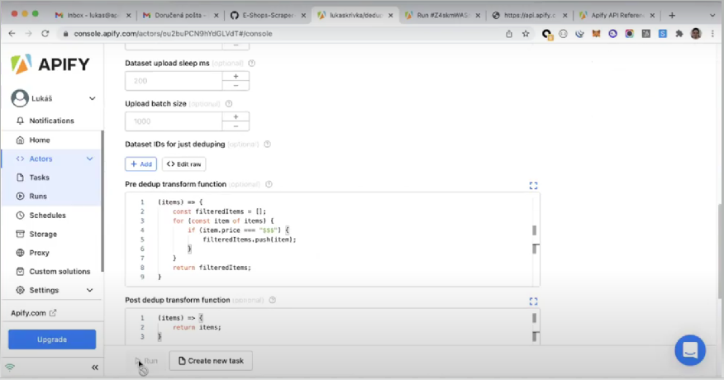Switch to the Doručená pošta tab

[x=179, y=15]
